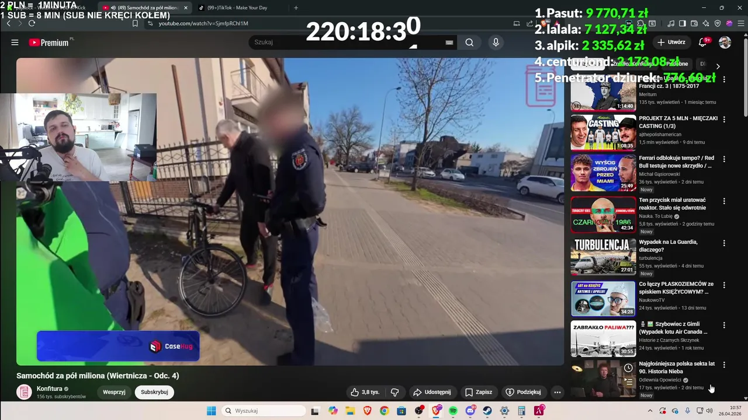Bookmark this page in the address bar

135,23
